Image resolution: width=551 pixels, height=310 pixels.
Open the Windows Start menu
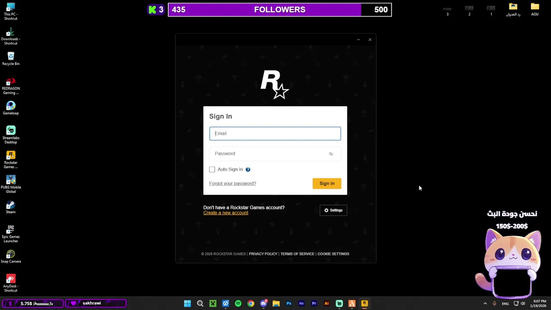tap(187, 304)
